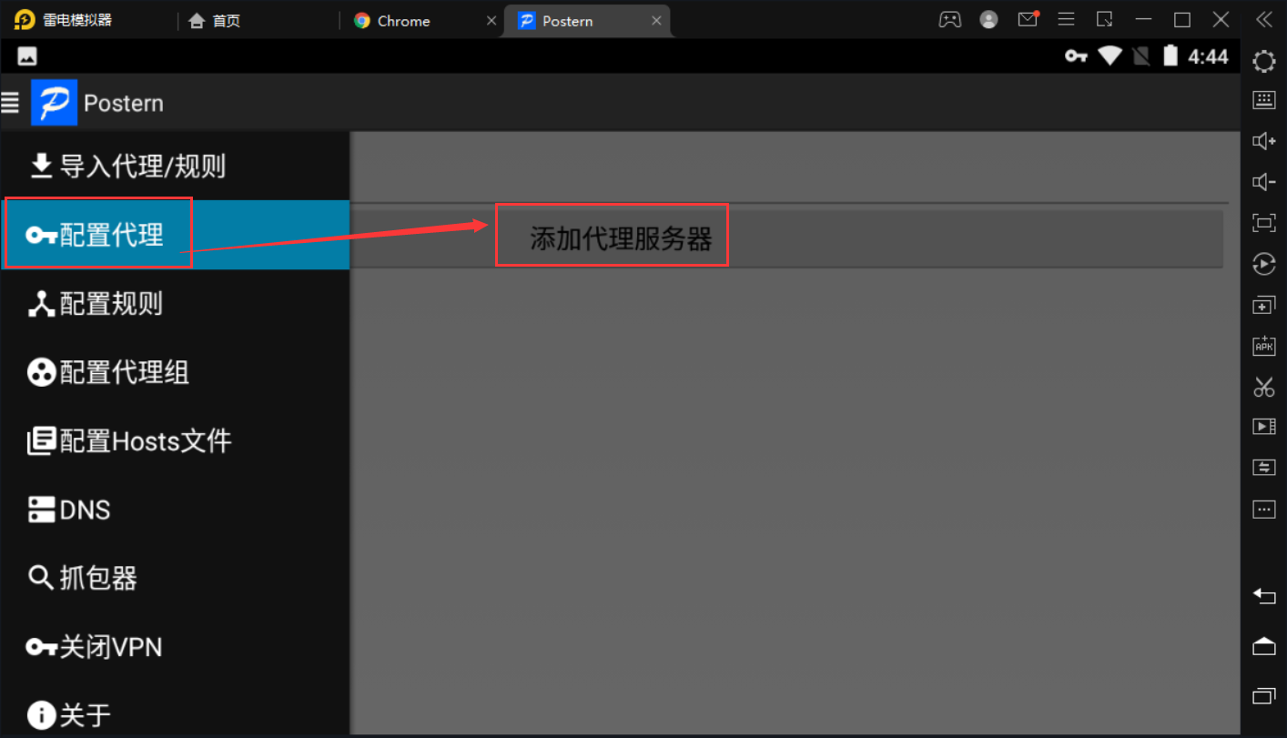This screenshot has height=738, width=1287.
Task: Open the emulator title bar menu icon
Action: tap(1066, 20)
